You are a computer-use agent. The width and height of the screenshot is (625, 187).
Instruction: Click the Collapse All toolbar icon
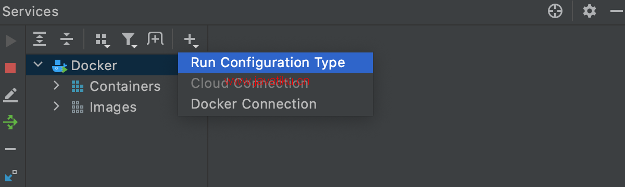(x=66, y=38)
